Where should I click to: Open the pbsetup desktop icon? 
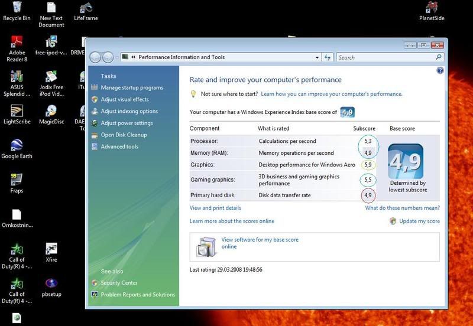tap(51, 288)
